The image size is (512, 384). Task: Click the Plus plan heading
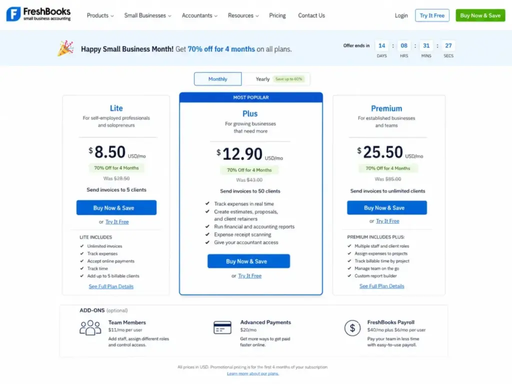click(x=250, y=113)
